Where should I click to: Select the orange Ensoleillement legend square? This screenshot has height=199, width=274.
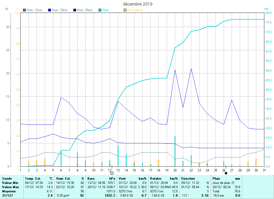coord(125,10)
